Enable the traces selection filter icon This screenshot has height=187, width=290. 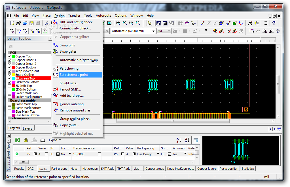pyautogui.click(x=19, y=31)
